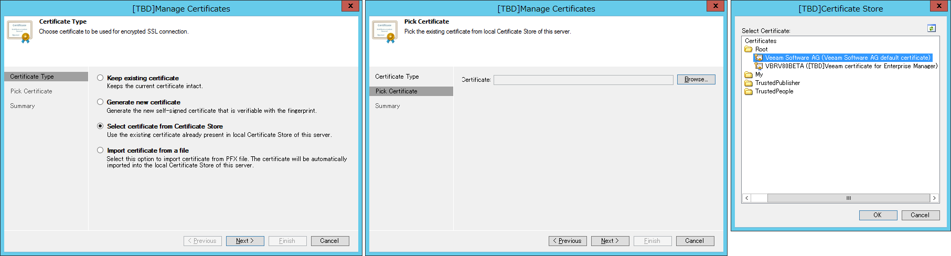951x256 pixels.
Task: Select the My store node
Action: tap(759, 74)
